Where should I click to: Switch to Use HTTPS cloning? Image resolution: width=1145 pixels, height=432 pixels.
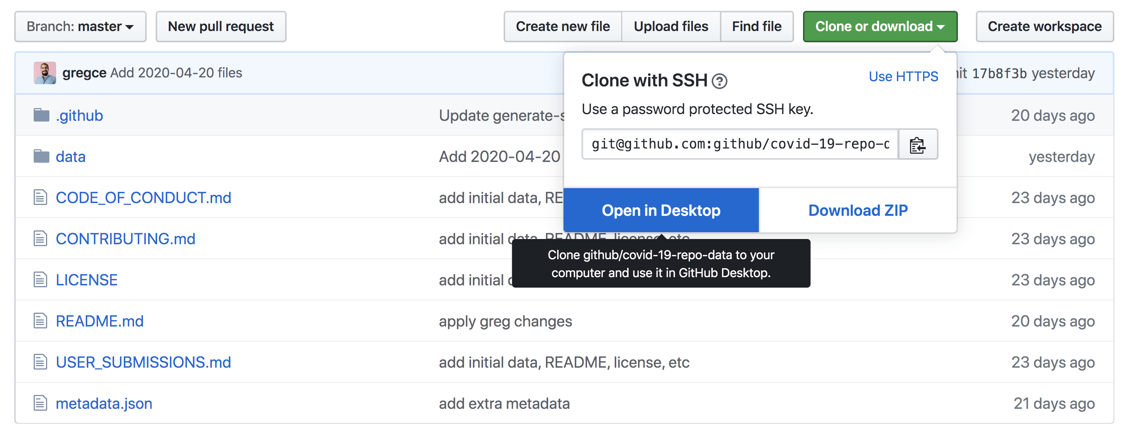coord(903,76)
